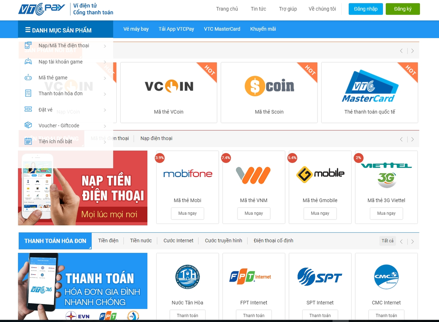This screenshot has width=439, height=322.
Task: Expand the Đặt vé submenu arrow
Action: click(105, 110)
